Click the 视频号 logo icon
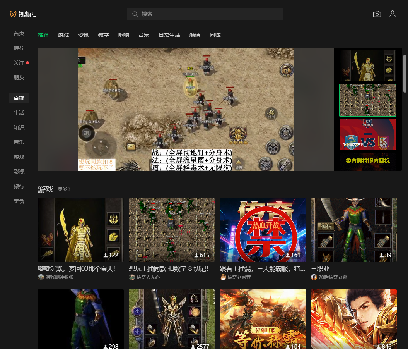408x349 pixels. click(x=13, y=14)
